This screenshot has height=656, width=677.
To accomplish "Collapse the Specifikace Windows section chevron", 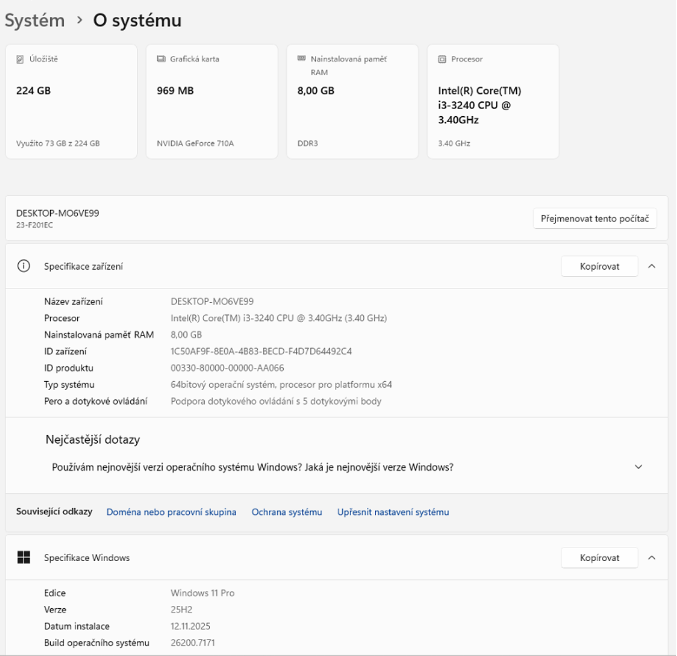I will point(652,557).
